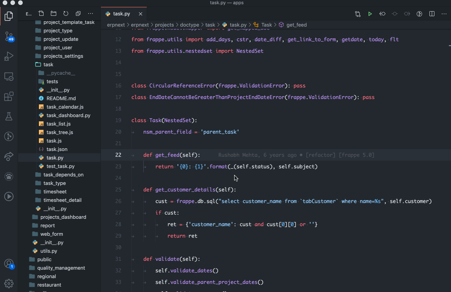Click the Split Editor icon
Screen dimensions: 451x292
(432, 14)
